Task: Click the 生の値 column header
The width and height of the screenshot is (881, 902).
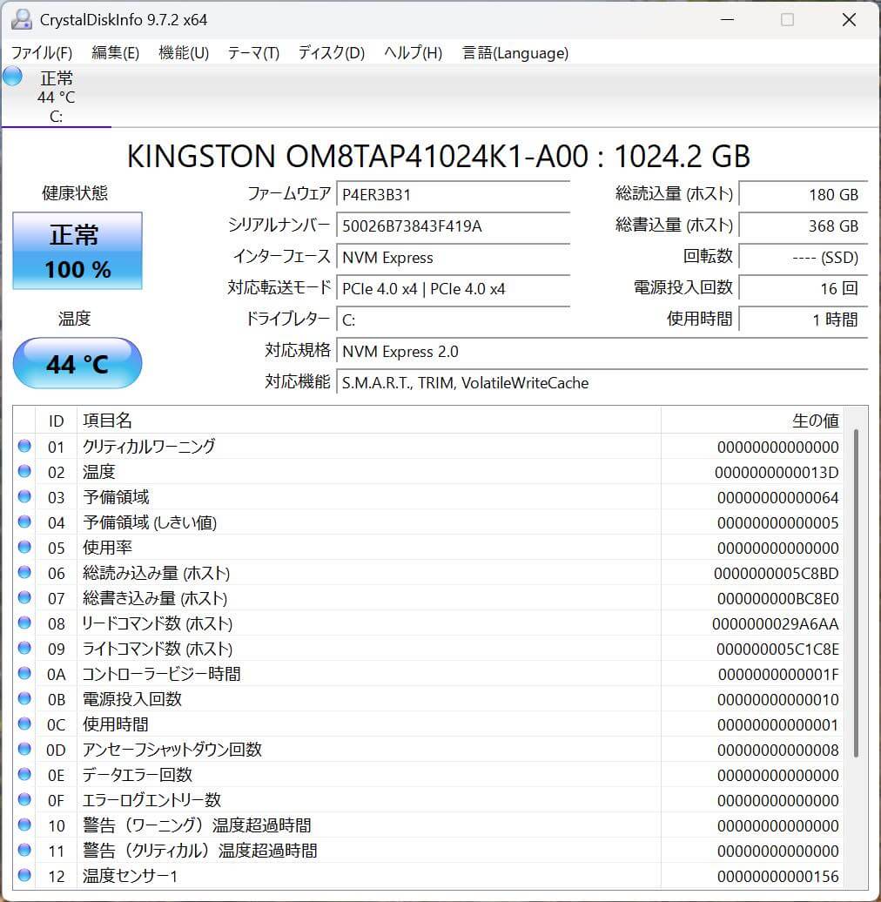Action: [817, 421]
